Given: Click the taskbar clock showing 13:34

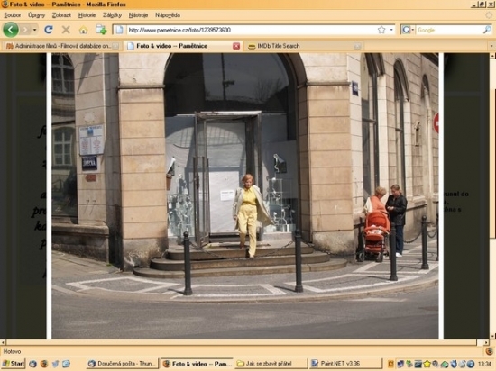Looking at the screenshot, I should 484,364.
